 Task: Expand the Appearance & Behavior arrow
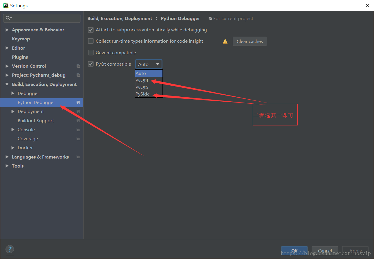tap(7, 30)
